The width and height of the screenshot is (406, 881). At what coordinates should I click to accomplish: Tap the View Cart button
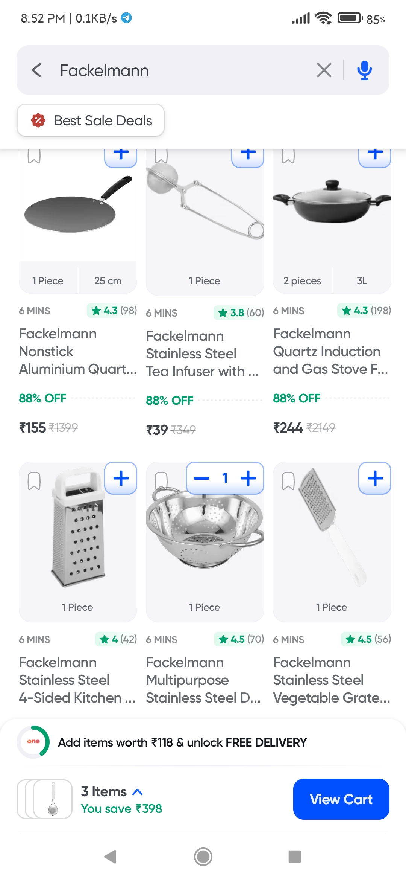[341, 799]
